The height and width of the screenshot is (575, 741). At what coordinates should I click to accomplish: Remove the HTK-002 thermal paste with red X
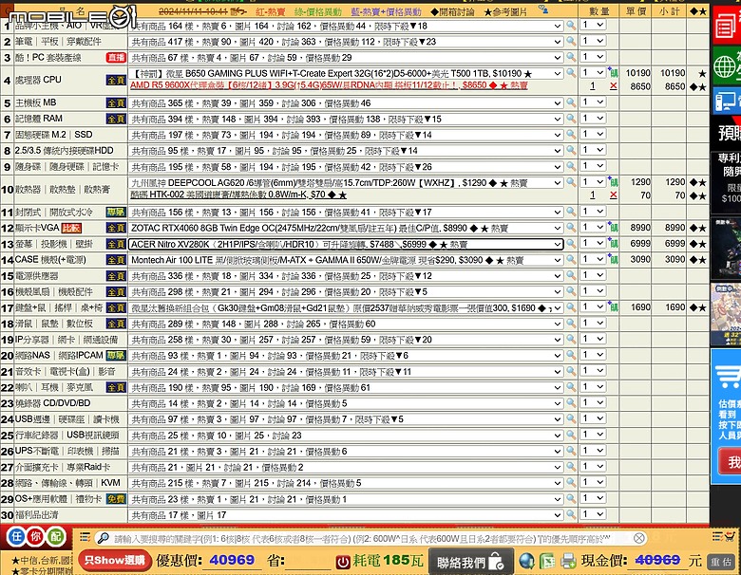pos(613,195)
